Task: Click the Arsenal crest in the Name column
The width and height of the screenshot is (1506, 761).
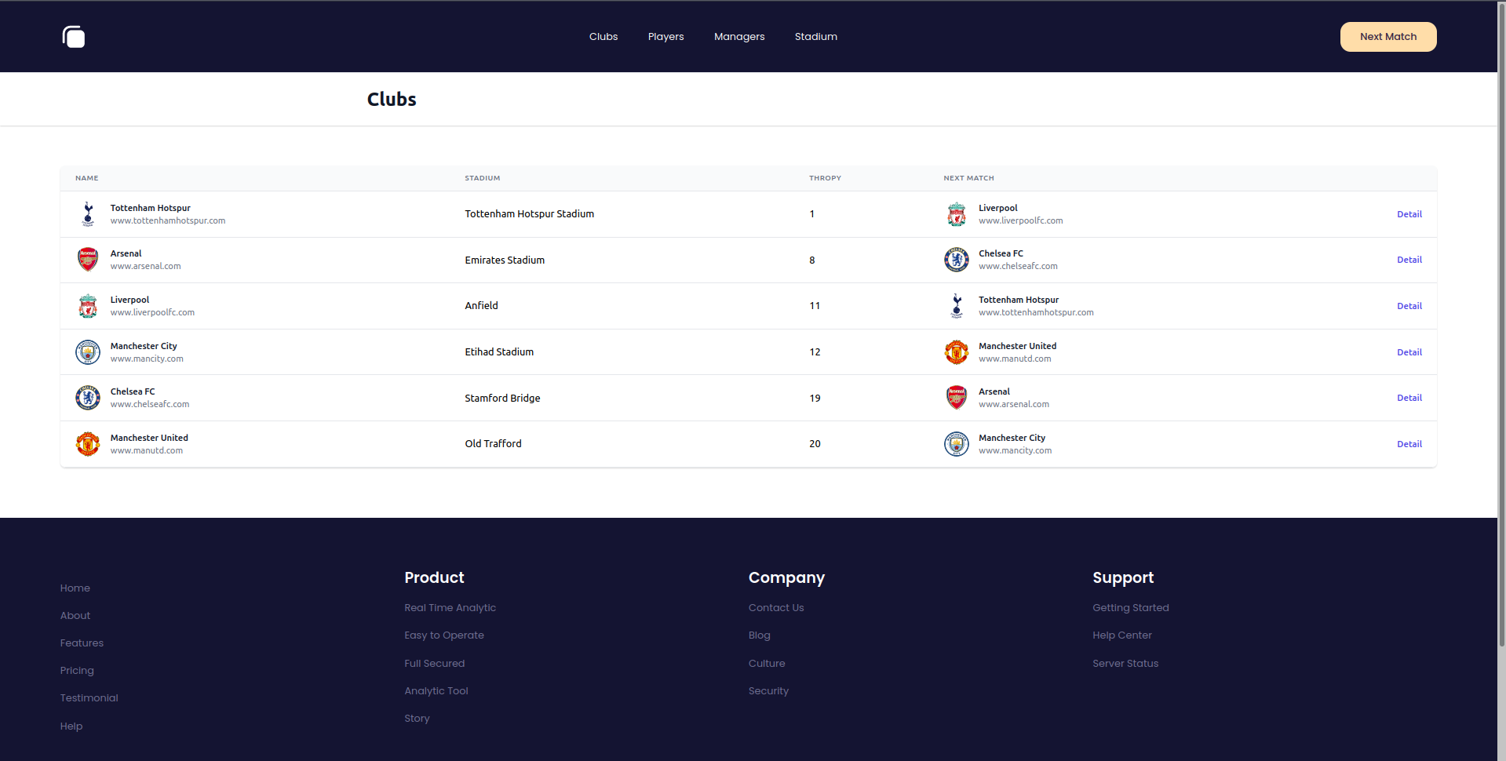Action: (88, 259)
